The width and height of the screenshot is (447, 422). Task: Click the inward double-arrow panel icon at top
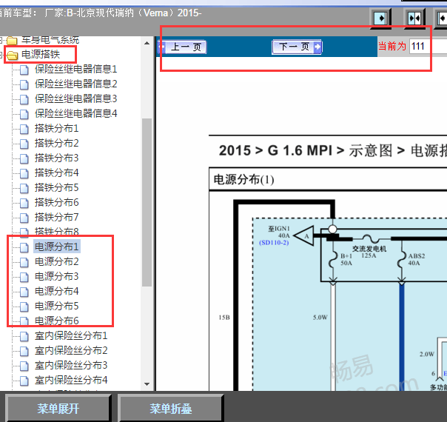pos(414,19)
